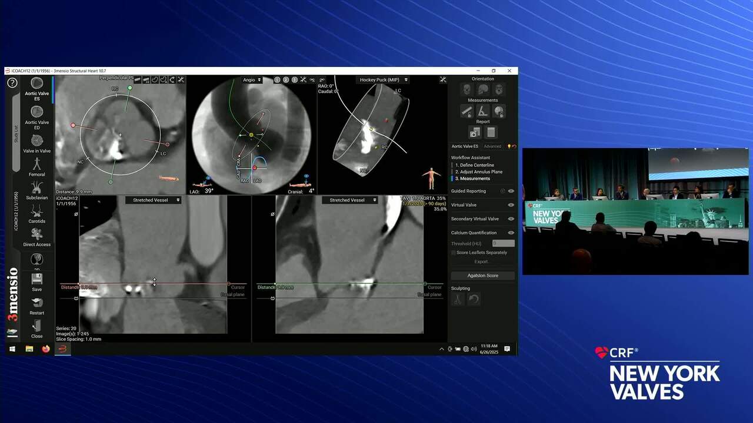753x423 pixels.
Task: Open right Stretched Vessel dropdown
Action: pyautogui.click(x=349, y=200)
